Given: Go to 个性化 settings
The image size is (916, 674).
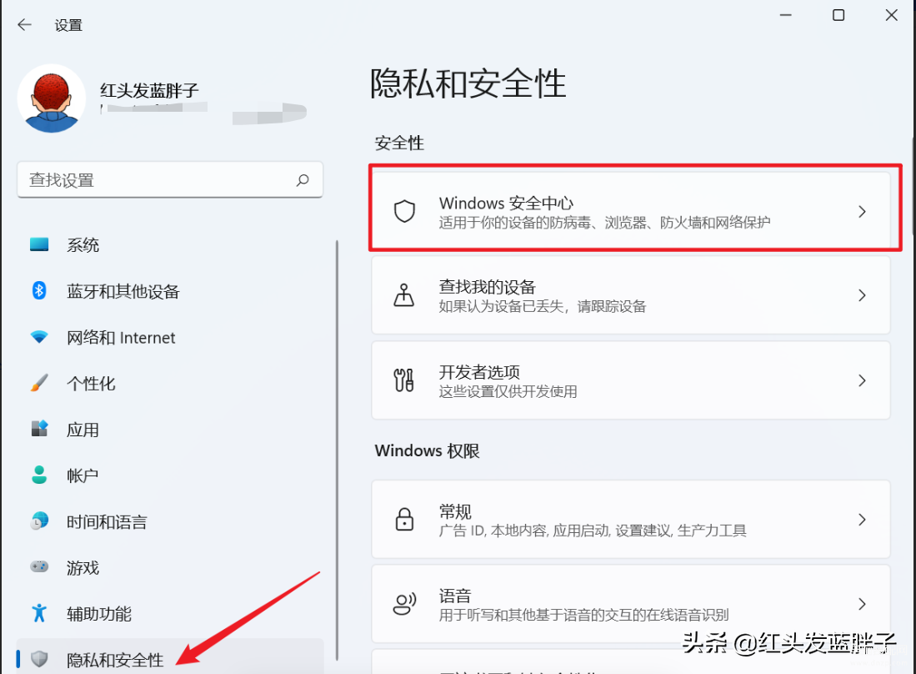Looking at the screenshot, I should pyautogui.click(x=91, y=384).
